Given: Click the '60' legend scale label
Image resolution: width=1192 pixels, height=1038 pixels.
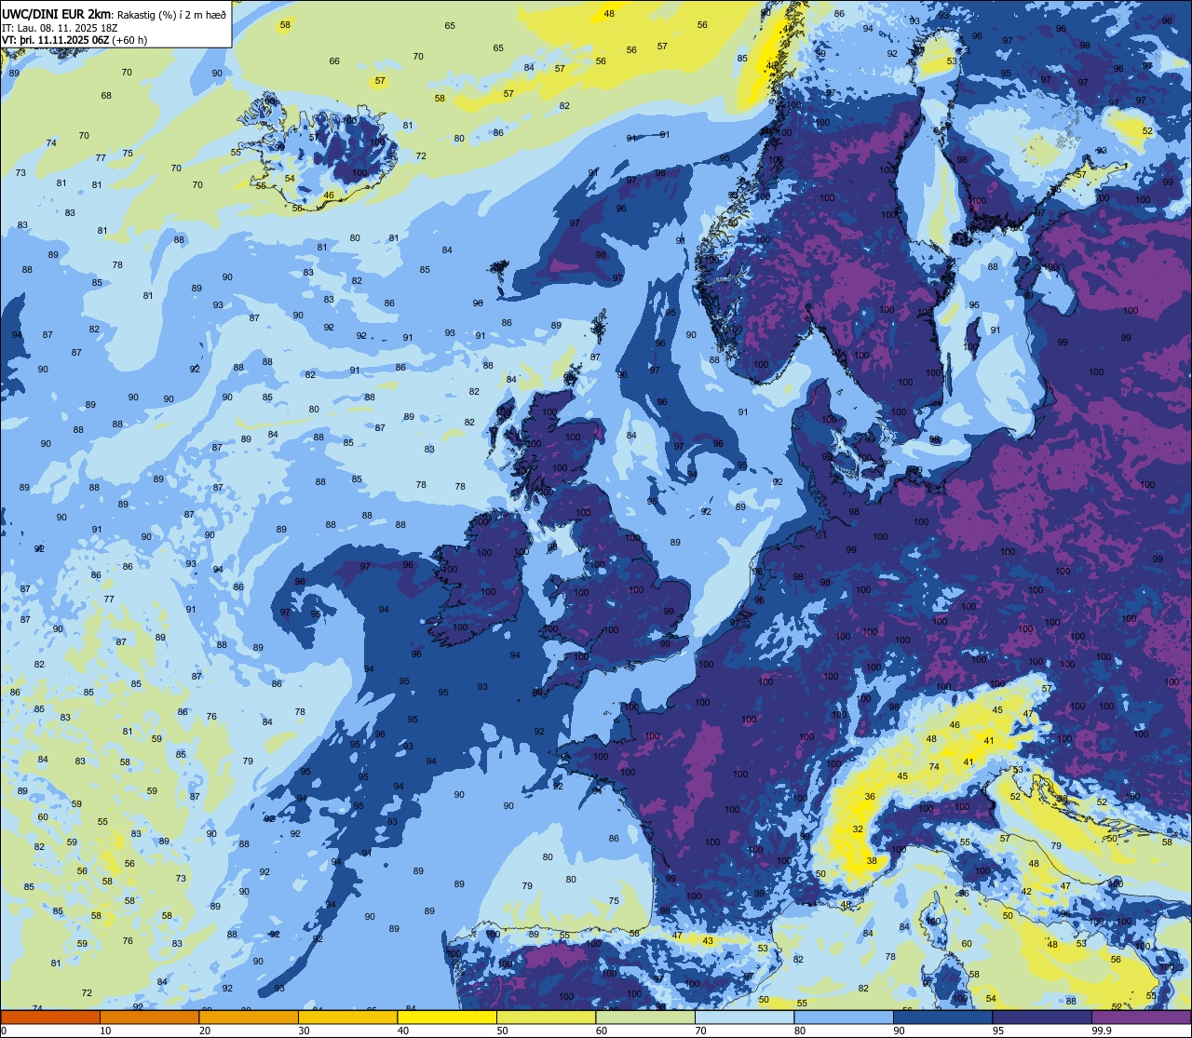Looking at the screenshot, I should (x=602, y=1031).
